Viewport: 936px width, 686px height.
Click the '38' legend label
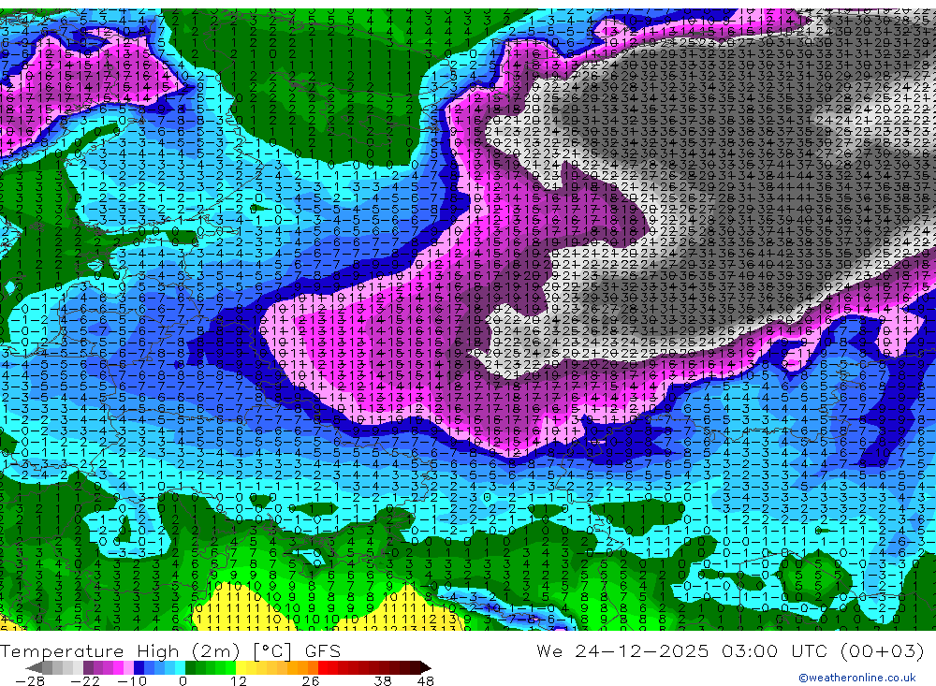(x=382, y=681)
